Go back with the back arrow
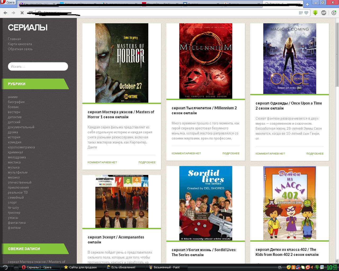This screenshot has width=339, height=271. pyautogui.click(x=5, y=13)
